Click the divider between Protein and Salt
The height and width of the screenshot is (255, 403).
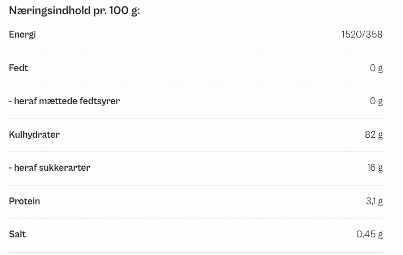pyautogui.click(x=196, y=218)
